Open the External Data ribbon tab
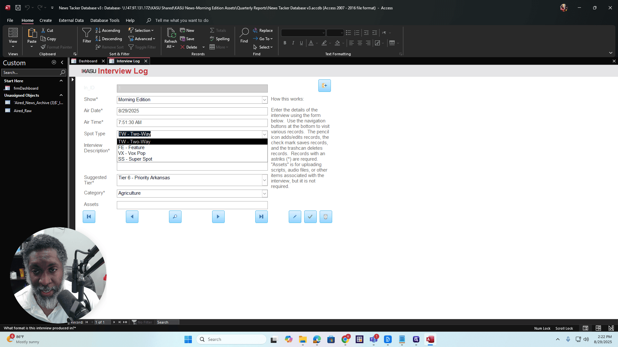Image resolution: width=618 pixels, height=347 pixels. (71, 20)
